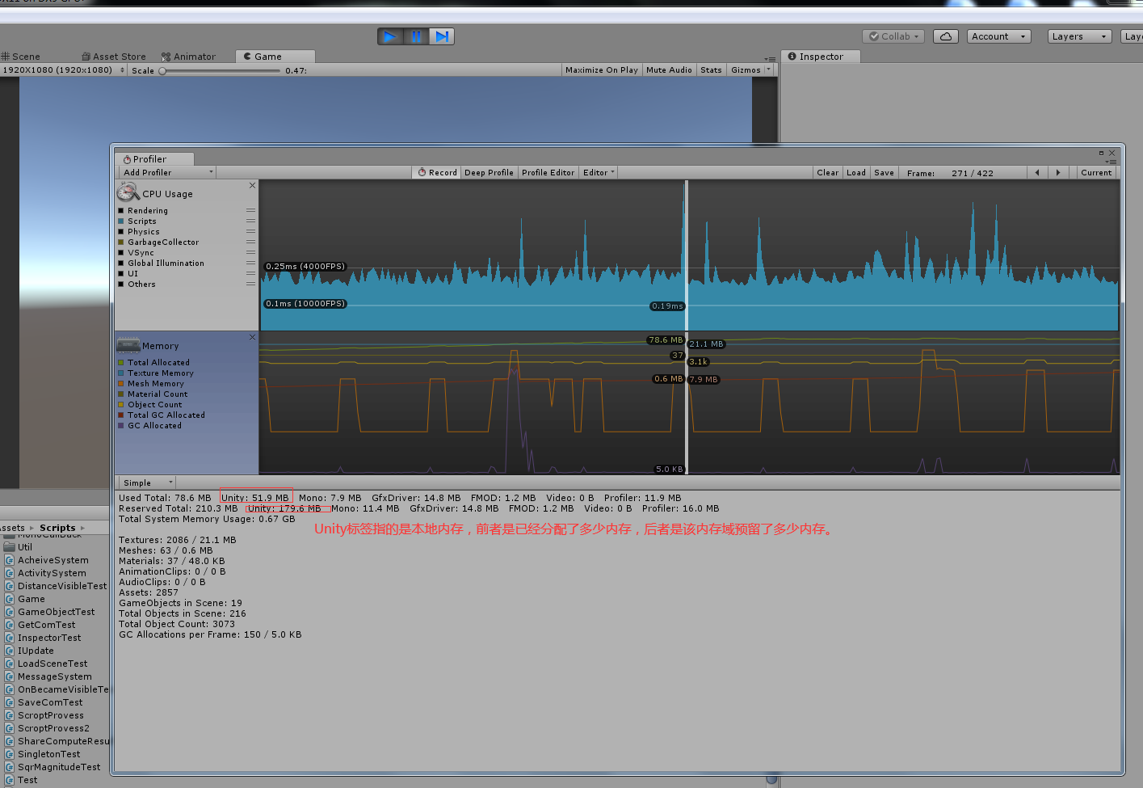Viewport: 1143px width, 788px height.
Task: Click the Step frame button
Action: [x=442, y=36]
